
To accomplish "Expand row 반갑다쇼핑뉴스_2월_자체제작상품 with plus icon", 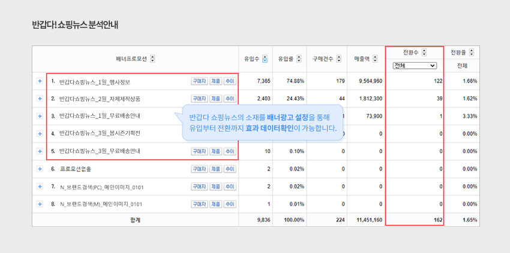I will tap(40, 99).
